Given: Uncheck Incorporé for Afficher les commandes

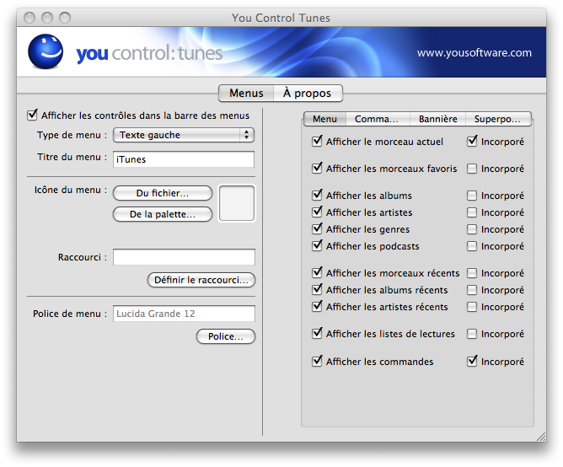Looking at the screenshot, I should [x=472, y=361].
